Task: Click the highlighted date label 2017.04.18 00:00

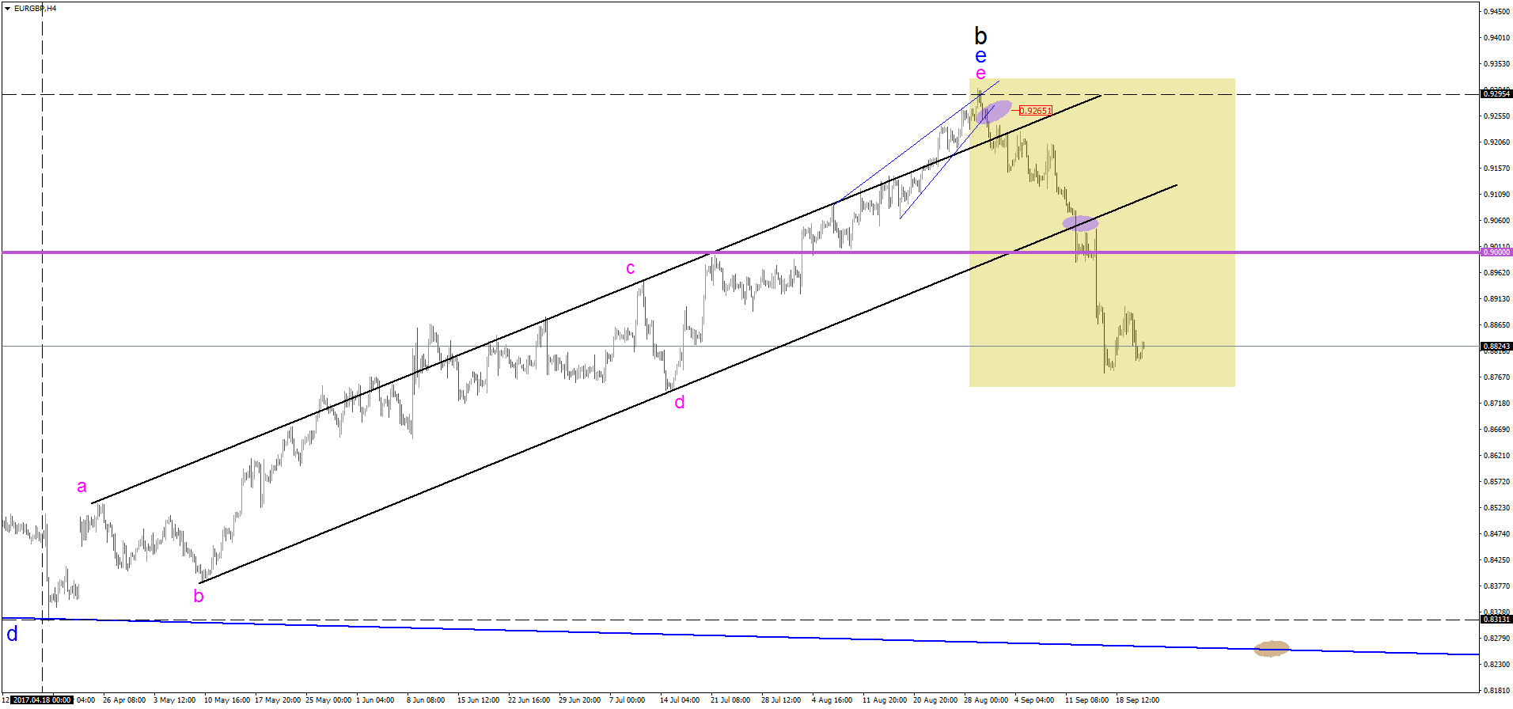Action: tap(42, 700)
